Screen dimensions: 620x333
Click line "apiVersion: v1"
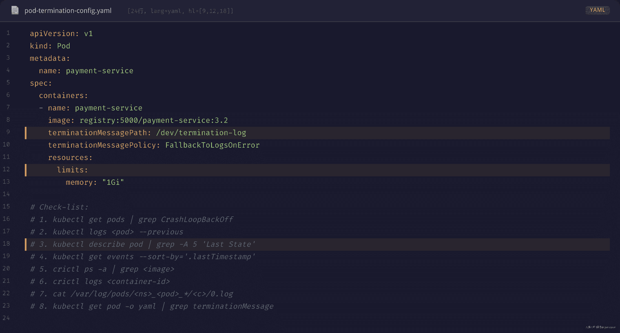pos(61,34)
